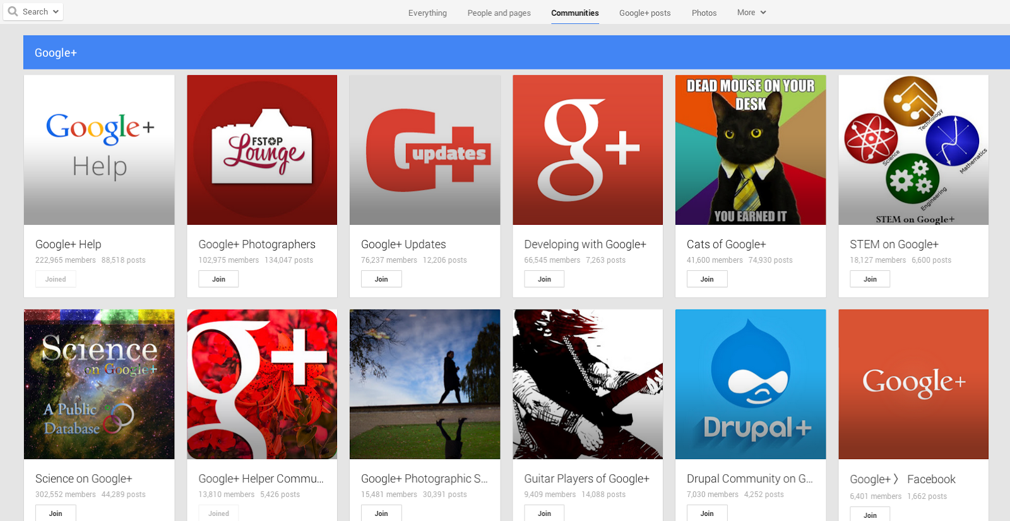Screen dimensions: 1010x521
Task: Open Guitar Players of Google+ title
Action: tap(586, 479)
